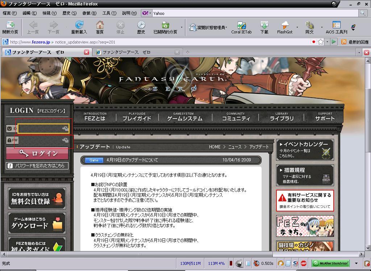Open the 已關閉的分頁 closed tabs button
Image resolution: width=371 pixels, height=271 pixels.
tap(165, 28)
